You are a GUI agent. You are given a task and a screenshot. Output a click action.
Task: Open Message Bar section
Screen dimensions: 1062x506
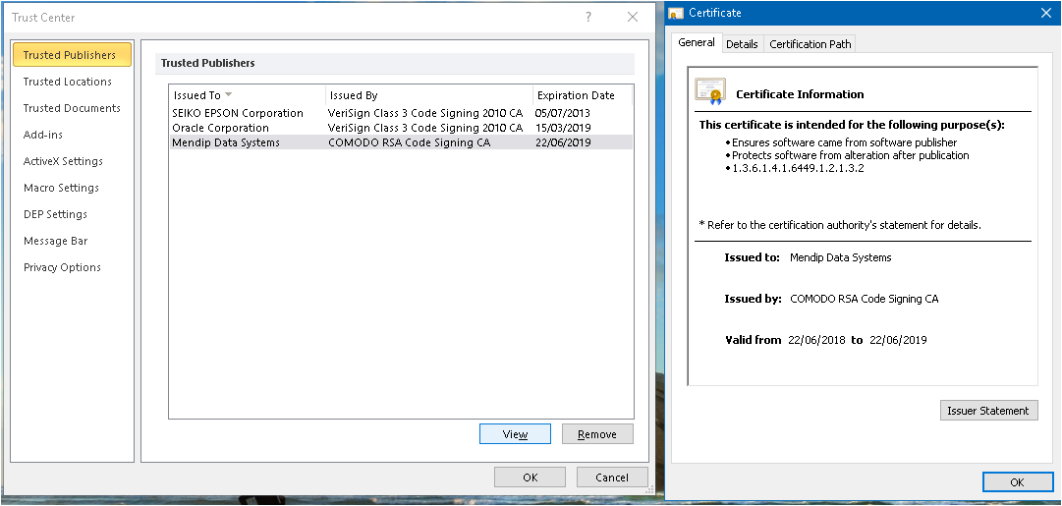point(56,241)
